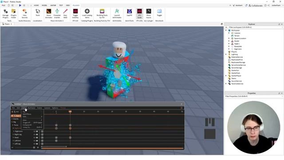The width and height of the screenshot is (284, 160).
Task: Click the Show Inputs plugin
Action: [x=149, y=13]
